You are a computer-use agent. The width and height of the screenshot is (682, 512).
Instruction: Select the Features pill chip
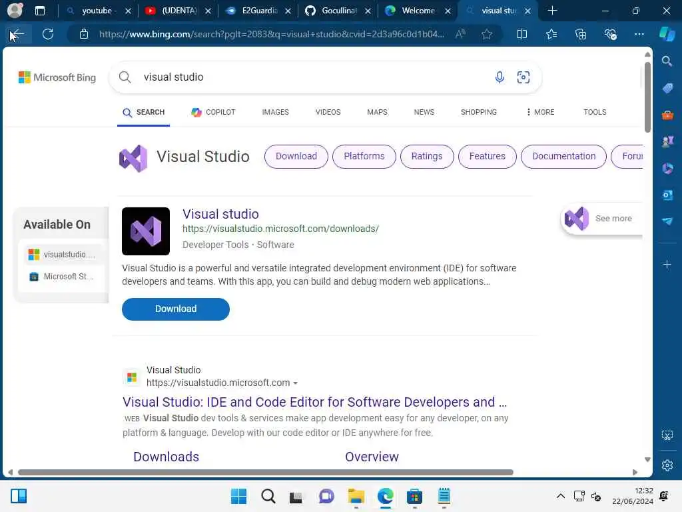pos(487,156)
